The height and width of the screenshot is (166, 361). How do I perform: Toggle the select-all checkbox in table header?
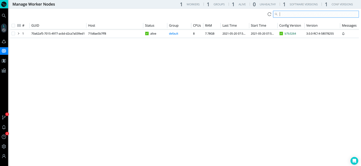[13, 26]
